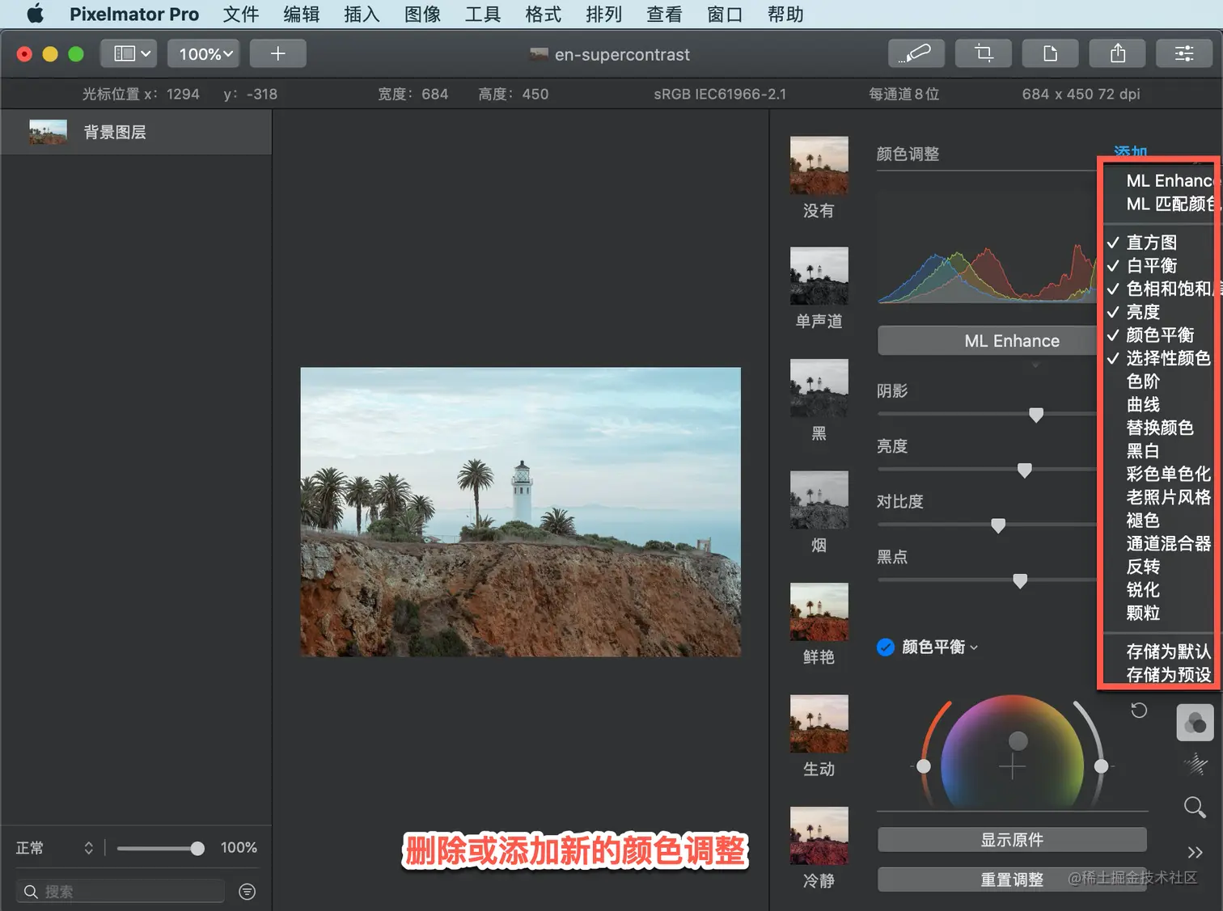This screenshot has height=911, width=1223.
Task: Apply the 单声道 preset thumbnail
Action: coord(819,276)
